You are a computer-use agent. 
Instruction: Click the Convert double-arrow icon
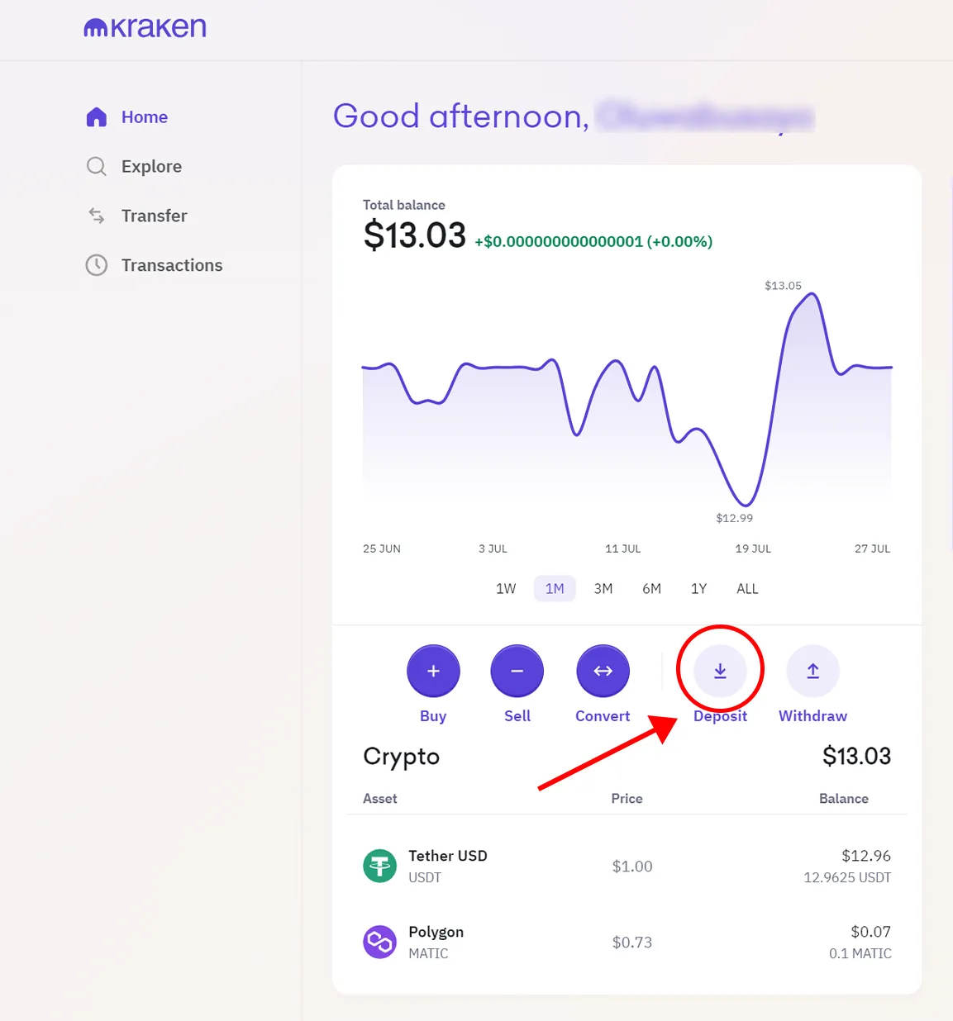[x=603, y=670]
